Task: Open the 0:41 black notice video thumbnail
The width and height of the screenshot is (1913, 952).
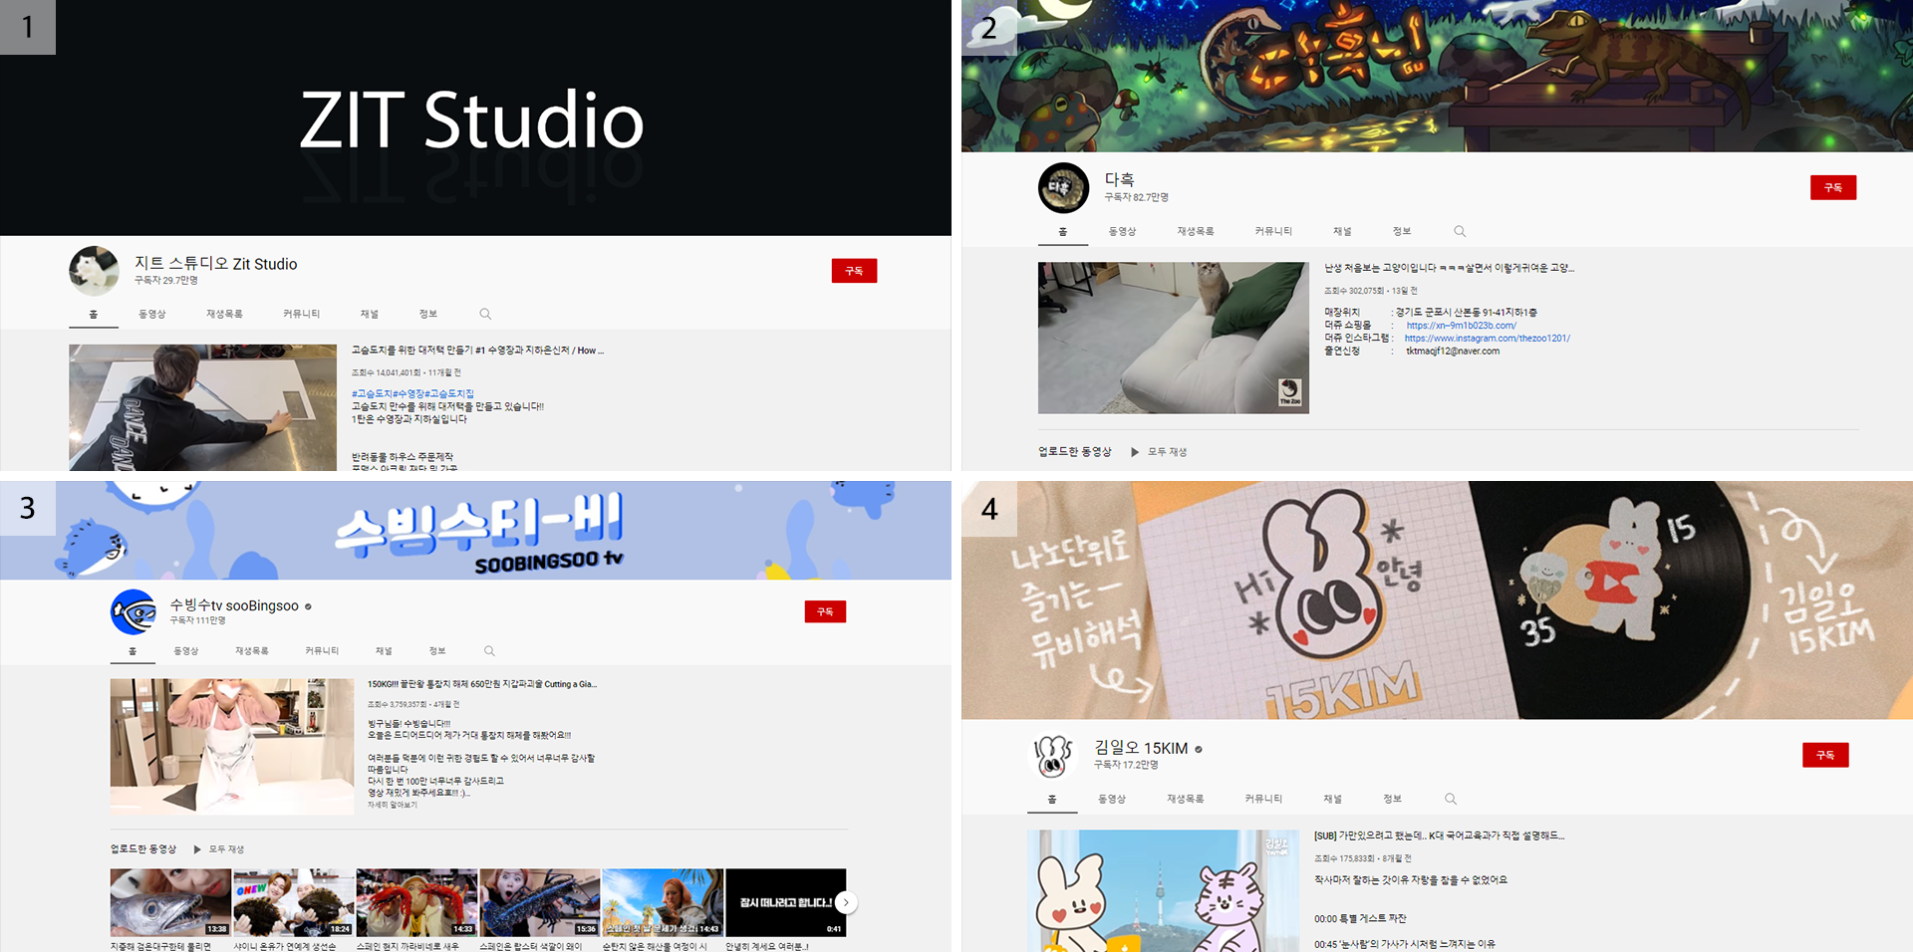Action: (x=786, y=902)
